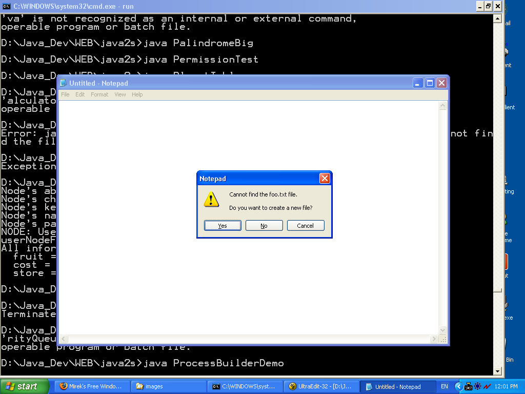Open the Edit menu in Notepad
The width and height of the screenshot is (525, 394).
click(80, 94)
